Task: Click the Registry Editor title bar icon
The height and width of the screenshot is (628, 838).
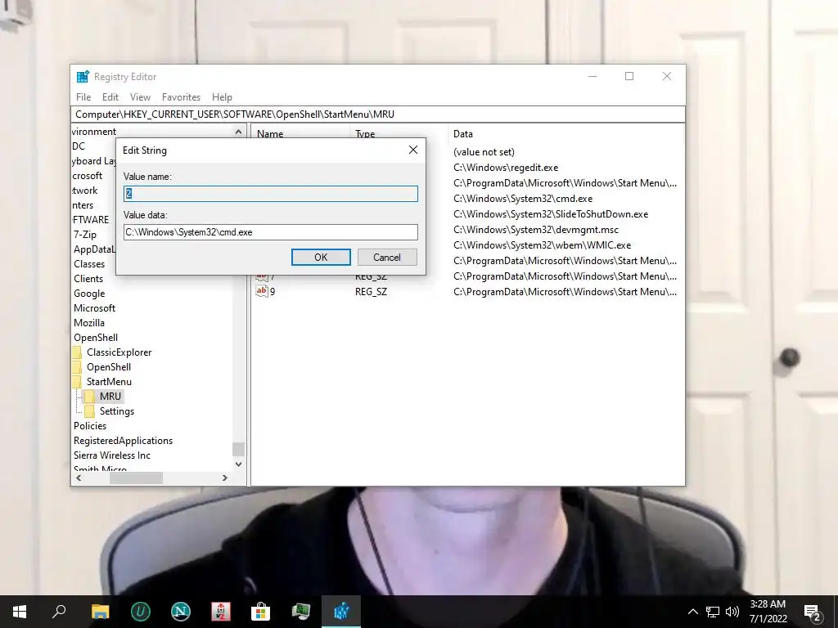Action: pos(83,76)
